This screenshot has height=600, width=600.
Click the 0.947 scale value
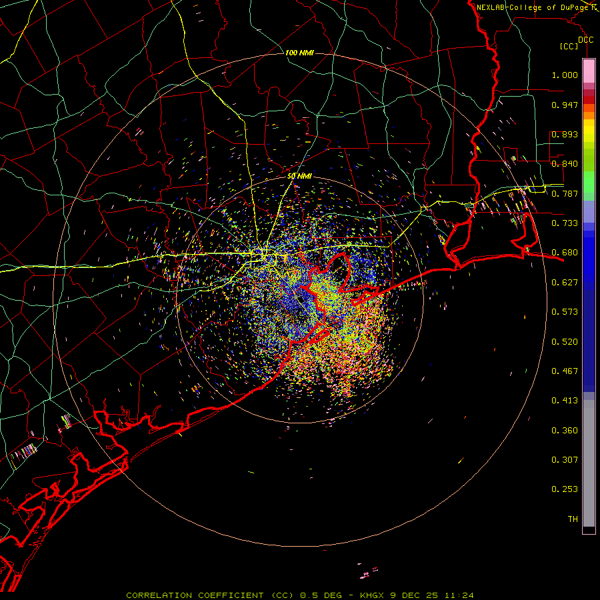(x=565, y=105)
